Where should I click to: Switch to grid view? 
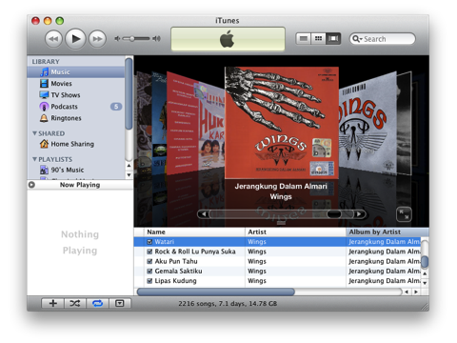pyautogui.click(x=318, y=39)
